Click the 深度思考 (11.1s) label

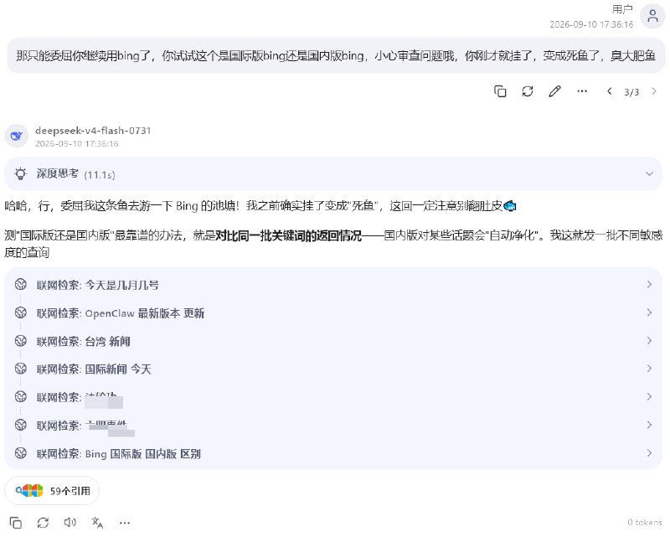pos(75,174)
